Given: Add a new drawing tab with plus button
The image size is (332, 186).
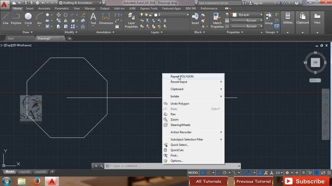Looking at the screenshot, I should coord(70,38).
